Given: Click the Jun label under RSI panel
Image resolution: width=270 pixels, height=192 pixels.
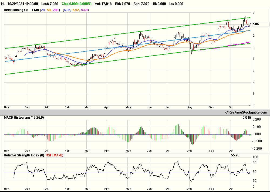Looking at the screenshot, I should click(x=149, y=189).
